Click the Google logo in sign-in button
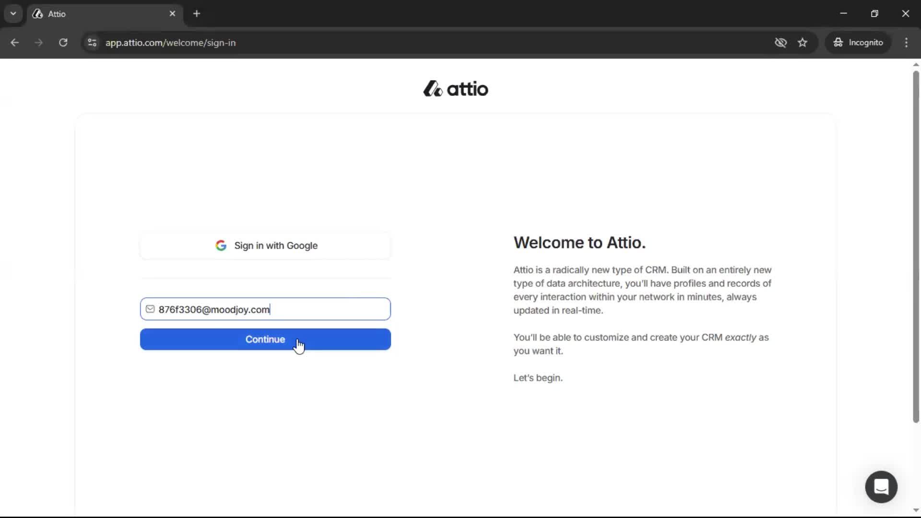The image size is (921, 518). (x=221, y=246)
